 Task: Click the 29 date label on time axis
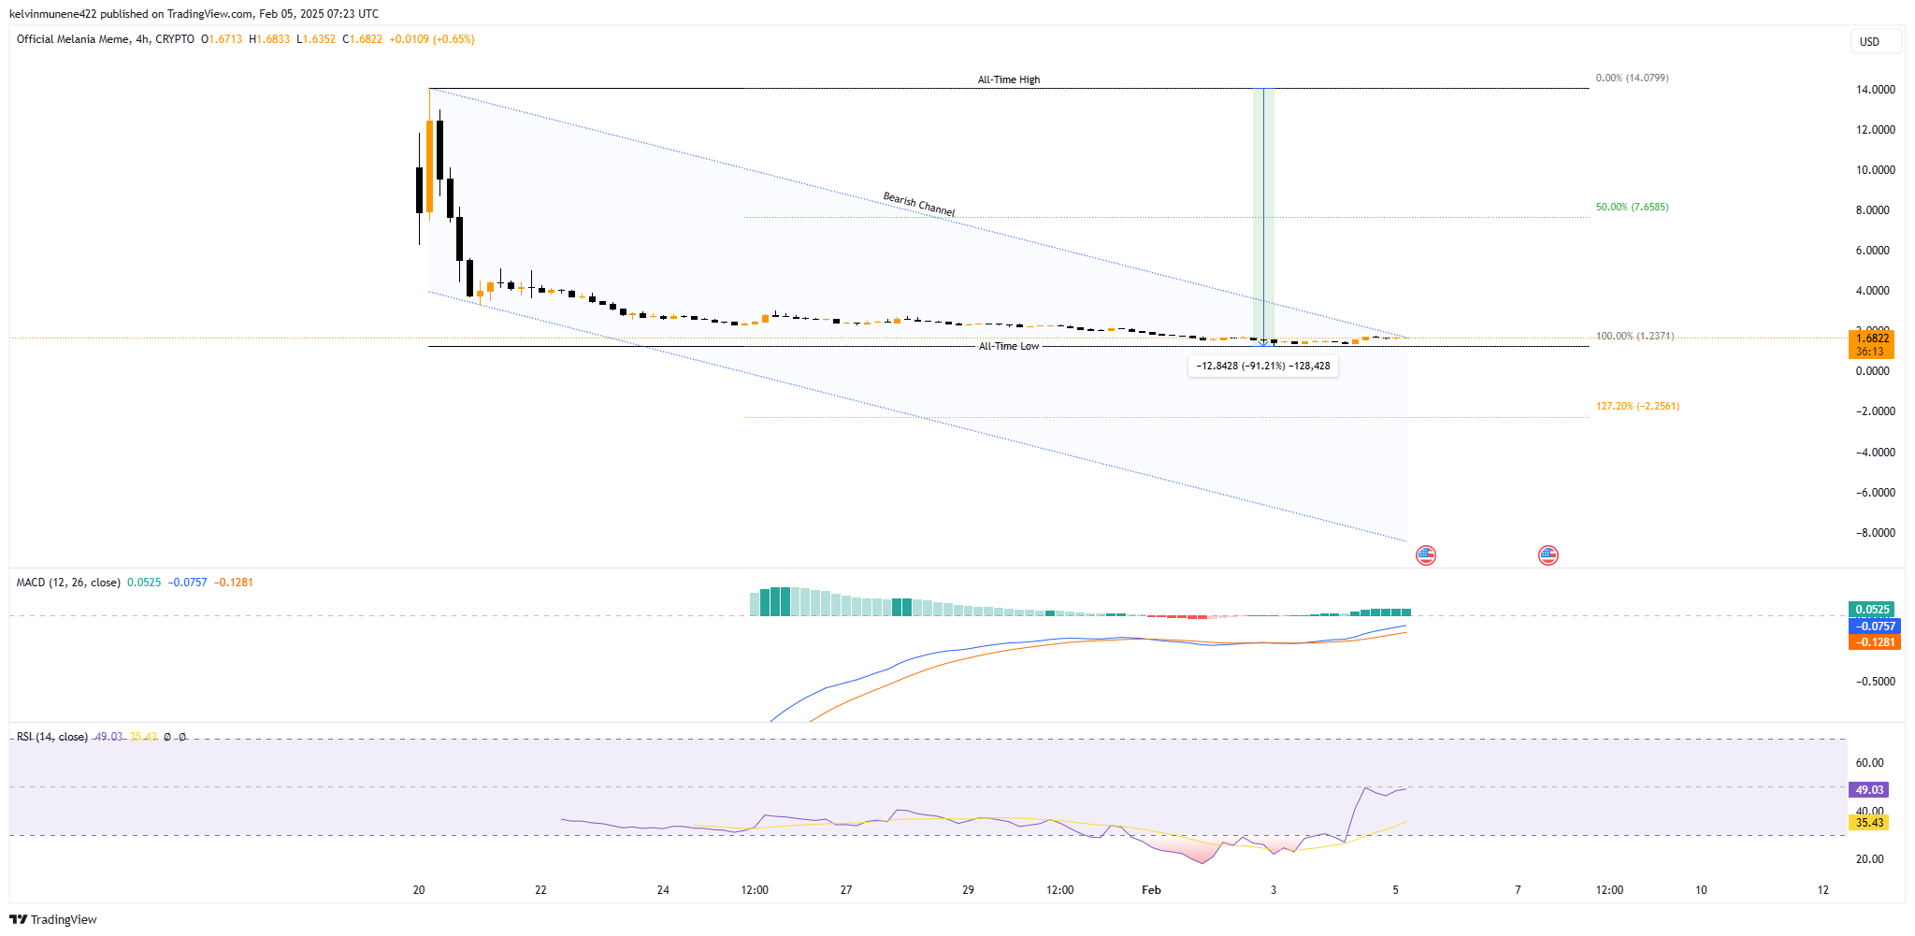click(968, 890)
